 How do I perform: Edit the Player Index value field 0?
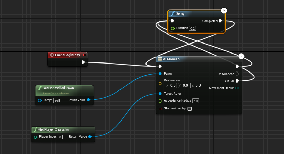pyautogui.click(x=60, y=137)
